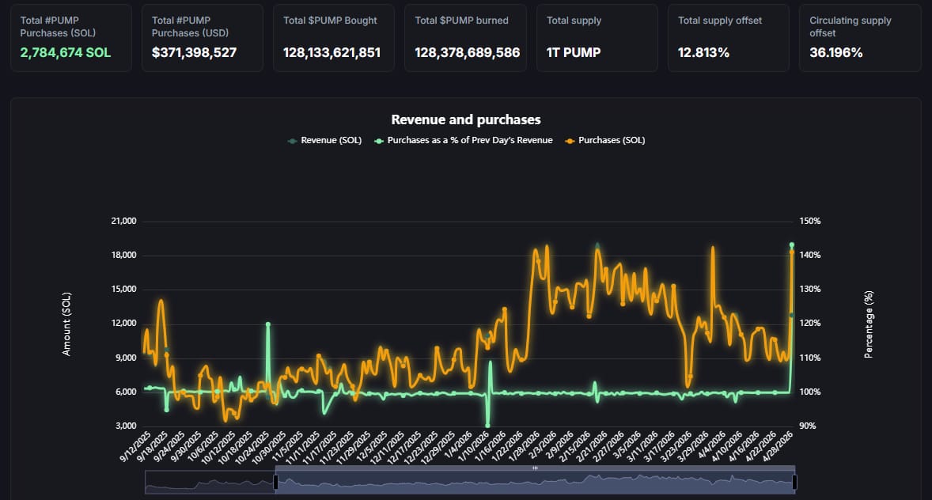This screenshot has width=932, height=500.
Task: Select the Total #PUMP Purchases (USD) card
Action: tap(203, 38)
